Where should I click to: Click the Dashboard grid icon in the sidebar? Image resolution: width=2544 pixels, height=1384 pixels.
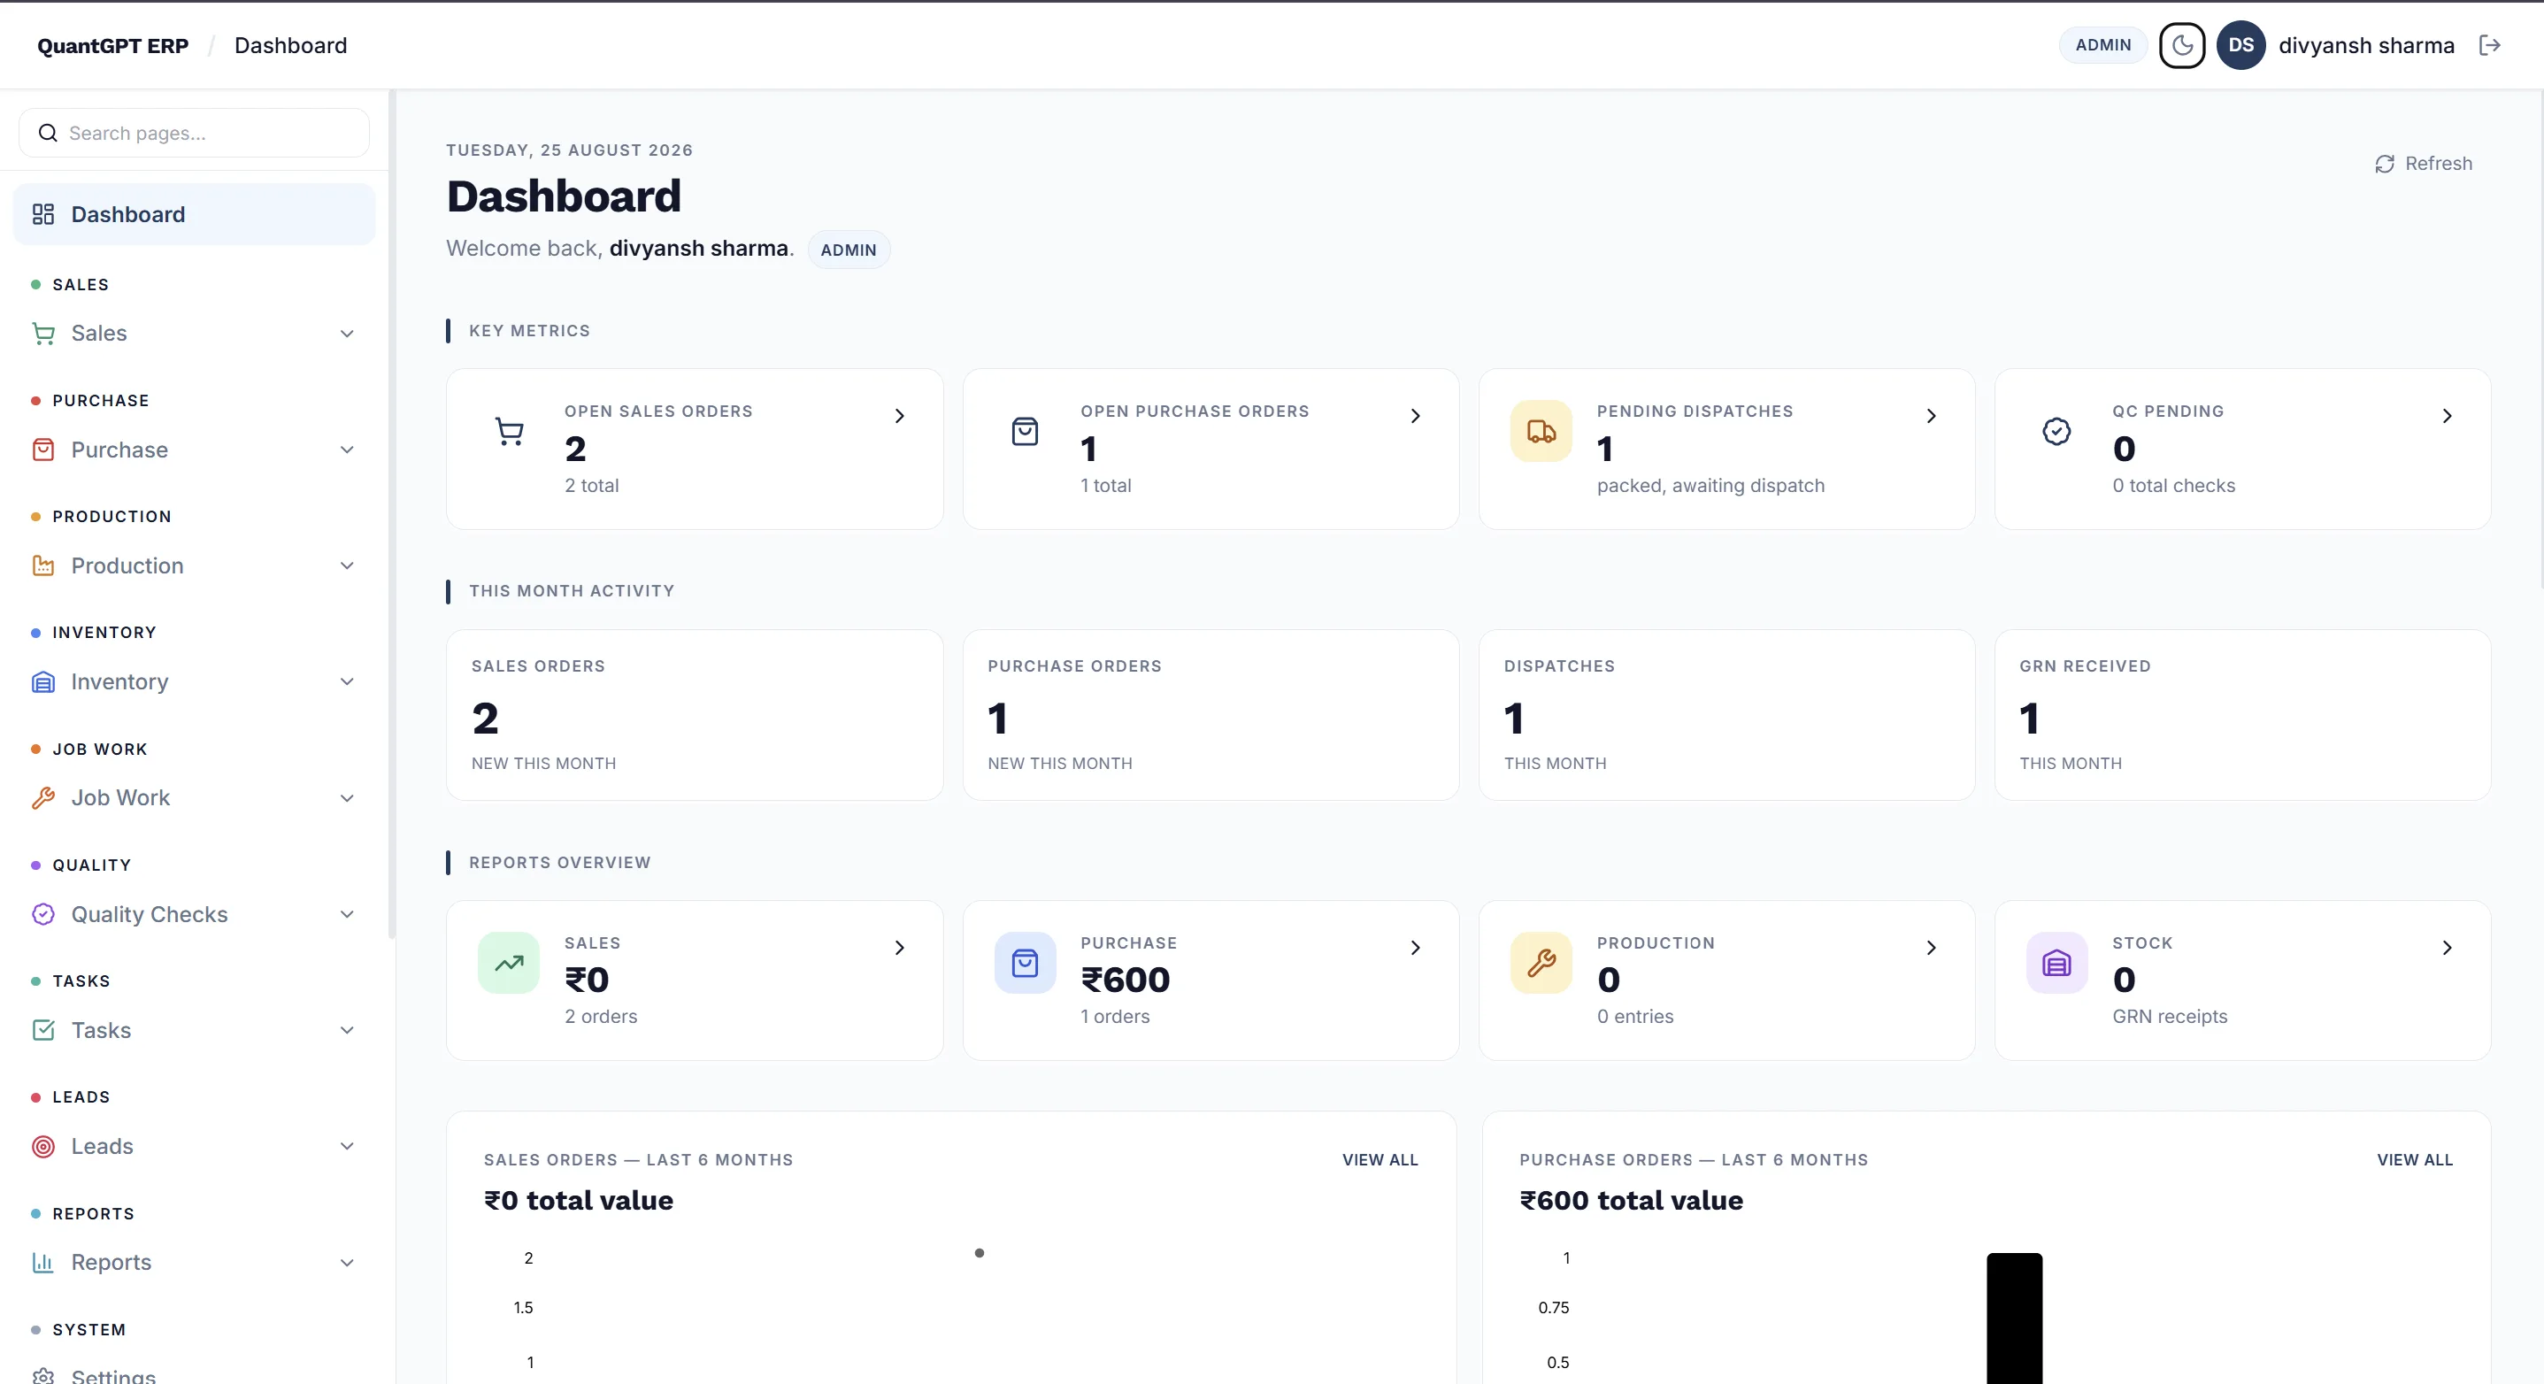pos(43,214)
